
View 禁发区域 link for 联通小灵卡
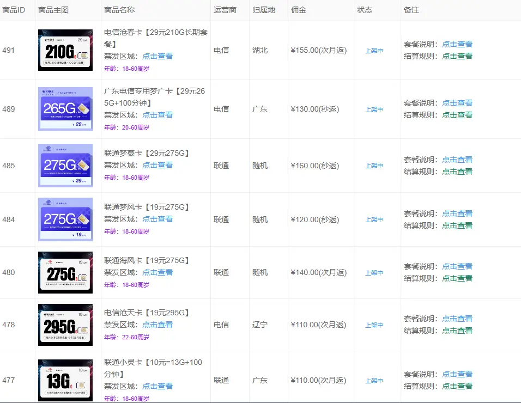coord(157,386)
